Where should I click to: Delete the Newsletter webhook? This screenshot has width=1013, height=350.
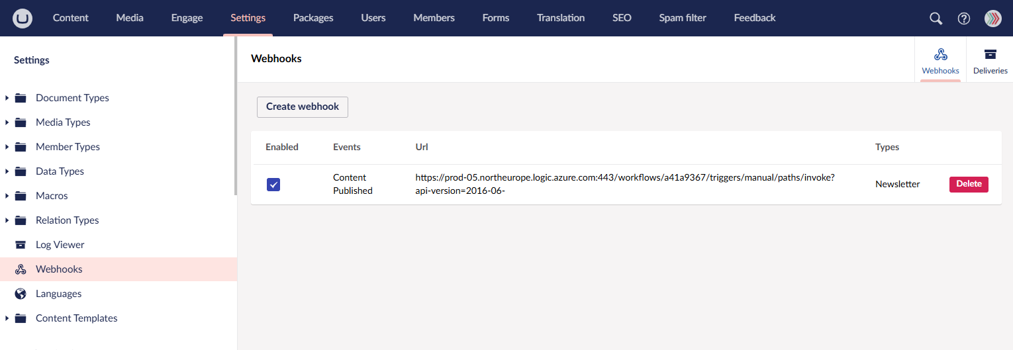click(969, 184)
